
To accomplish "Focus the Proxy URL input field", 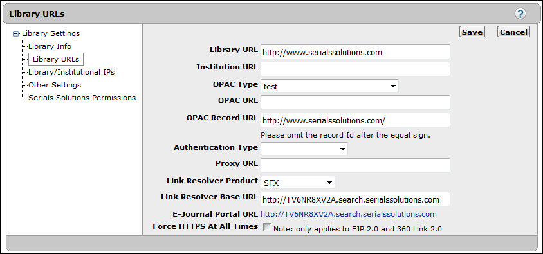I will (355, 165).
